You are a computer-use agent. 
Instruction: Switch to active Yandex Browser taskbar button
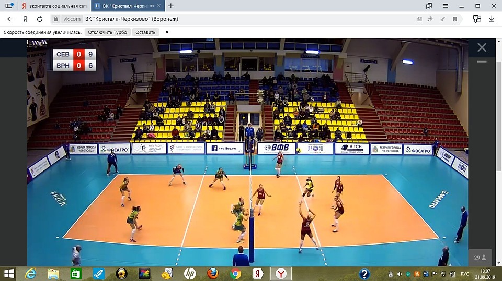[x=281, y=274]
